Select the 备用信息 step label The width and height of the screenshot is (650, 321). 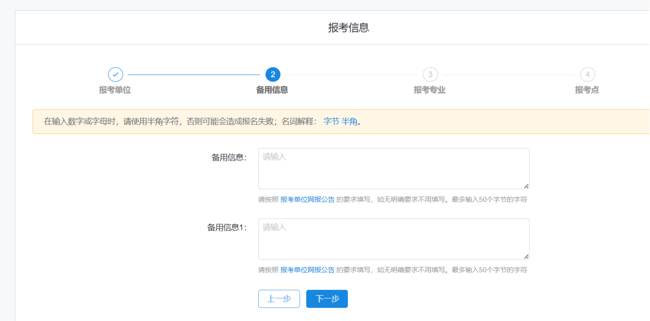pyautogui.click(x=272, y=90)
